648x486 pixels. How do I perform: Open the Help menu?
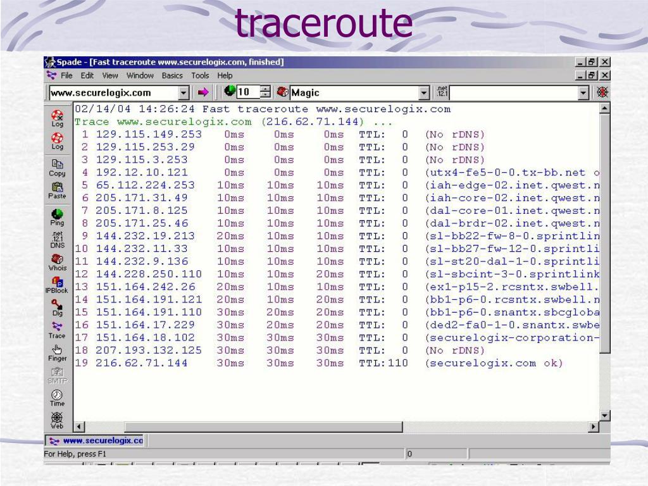225,76
